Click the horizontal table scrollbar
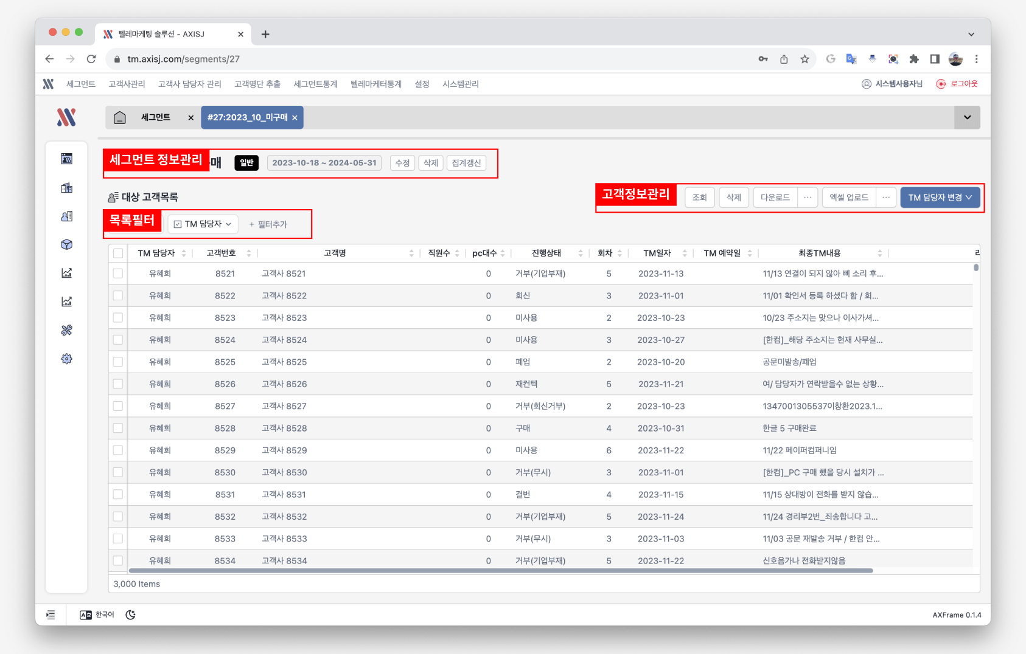 pyautogui.click(x=501, y=571)
